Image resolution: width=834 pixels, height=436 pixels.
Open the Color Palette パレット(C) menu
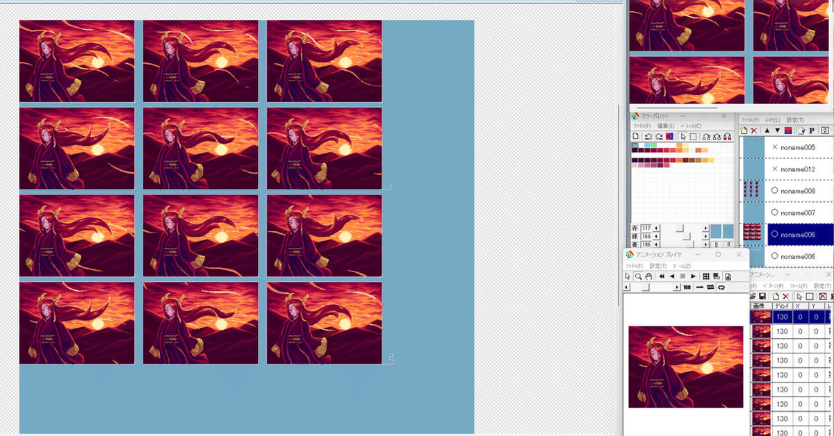[x=691, y=126]
